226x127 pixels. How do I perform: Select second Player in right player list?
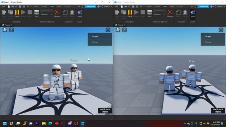click(x=213, y=42)
